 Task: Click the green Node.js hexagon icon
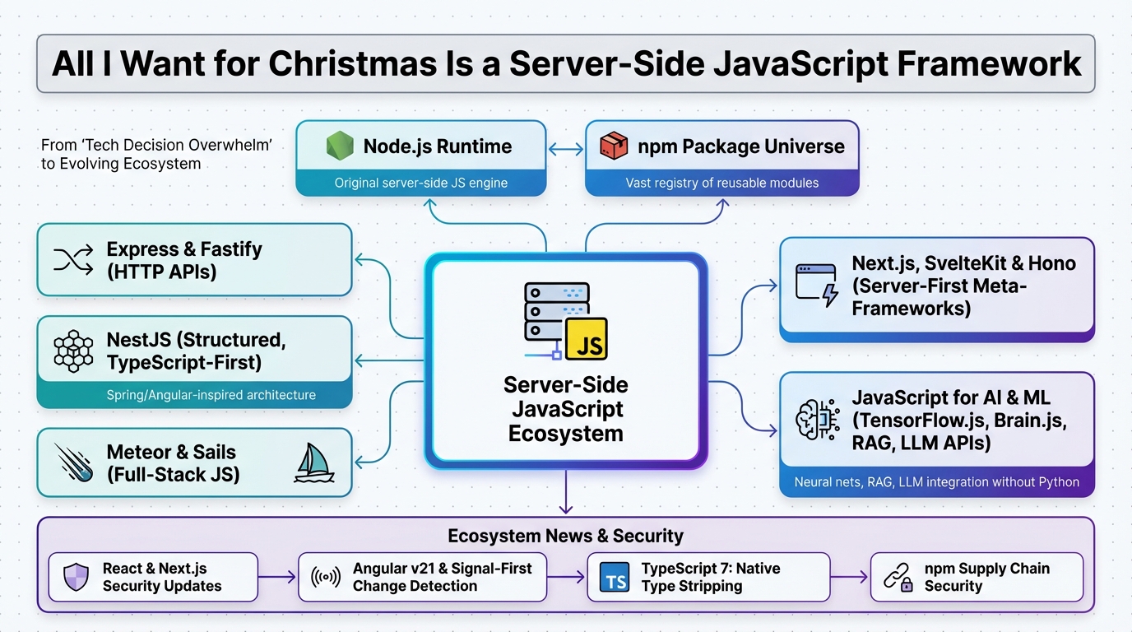(340, 146)
